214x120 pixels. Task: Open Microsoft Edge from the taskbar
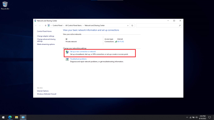coord(10,117)
